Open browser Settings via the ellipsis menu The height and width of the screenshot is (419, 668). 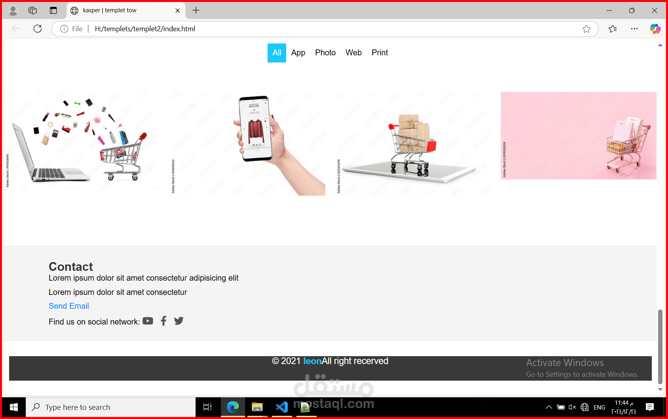point(635,29)
